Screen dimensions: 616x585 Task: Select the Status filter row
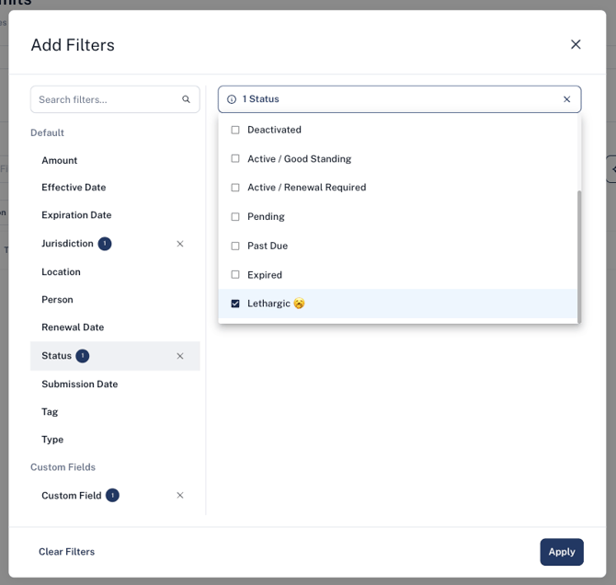[115, 356]
